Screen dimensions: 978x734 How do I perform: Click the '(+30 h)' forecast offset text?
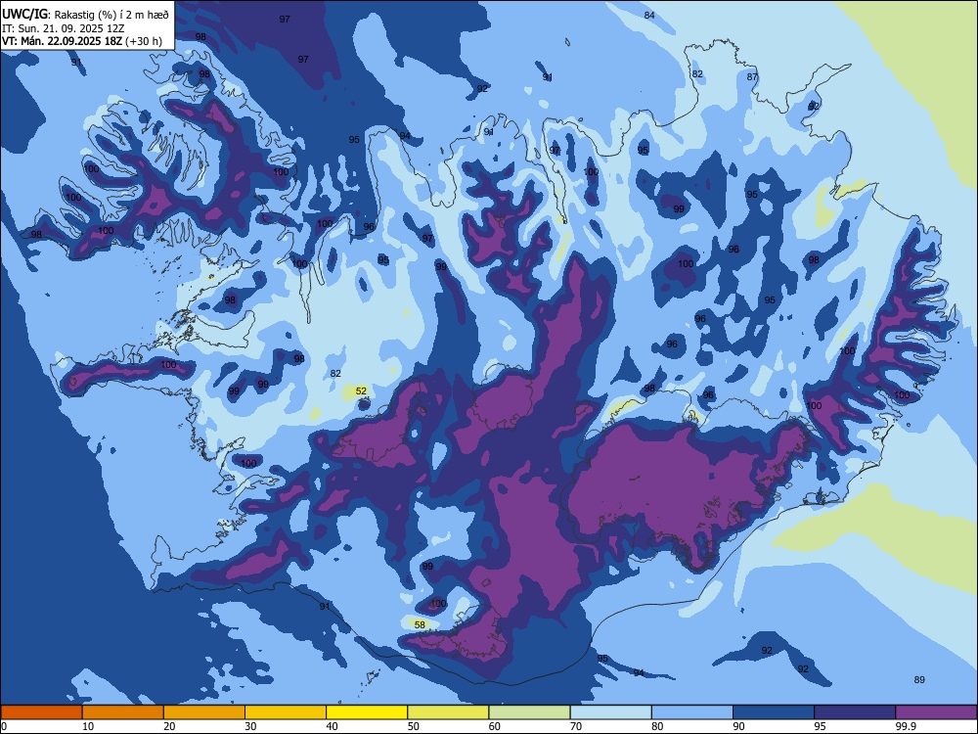coord(144,42)
